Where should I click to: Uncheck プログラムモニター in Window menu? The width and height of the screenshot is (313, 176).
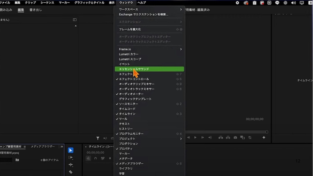149,134
